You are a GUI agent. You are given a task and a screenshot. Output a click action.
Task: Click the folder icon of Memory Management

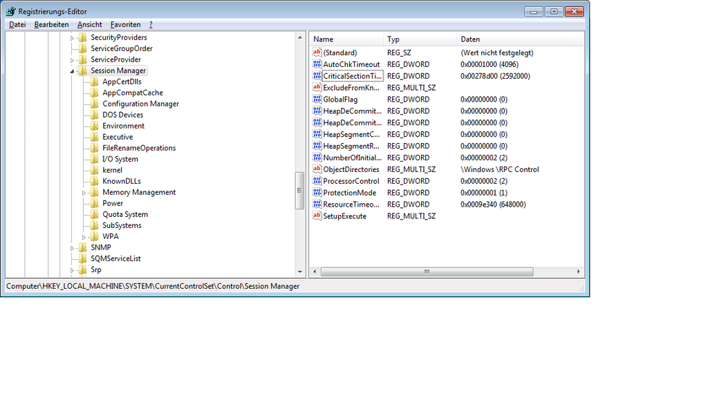click(95, 192)
